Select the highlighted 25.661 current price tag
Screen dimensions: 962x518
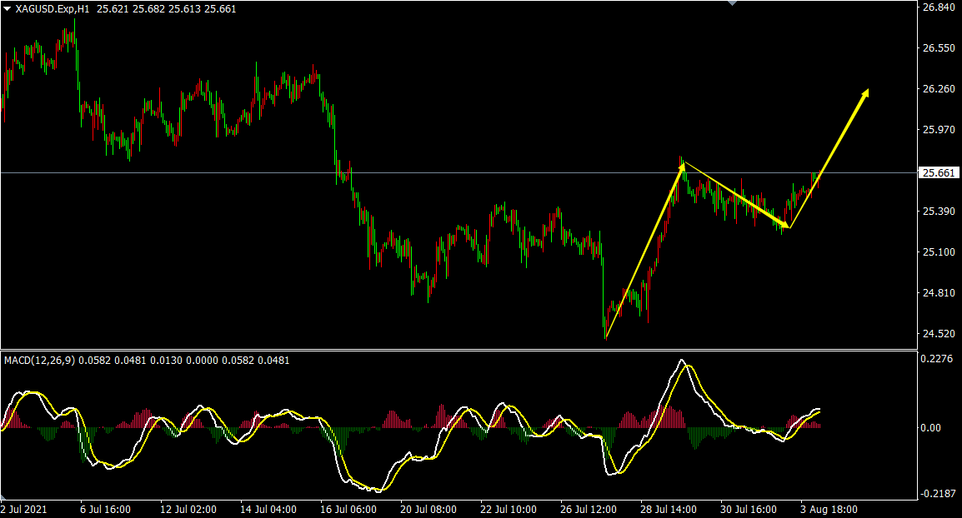[x=938, y=173]
